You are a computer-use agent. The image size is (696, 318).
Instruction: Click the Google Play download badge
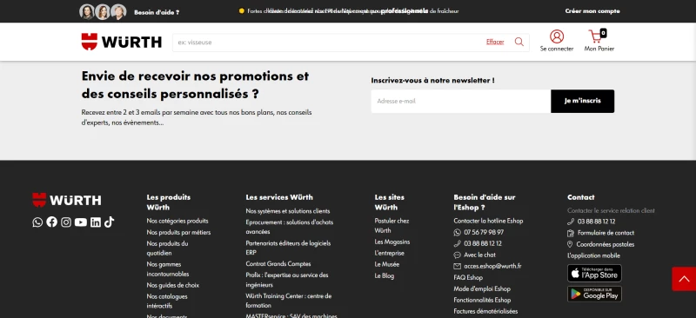(x=594, y=294)
